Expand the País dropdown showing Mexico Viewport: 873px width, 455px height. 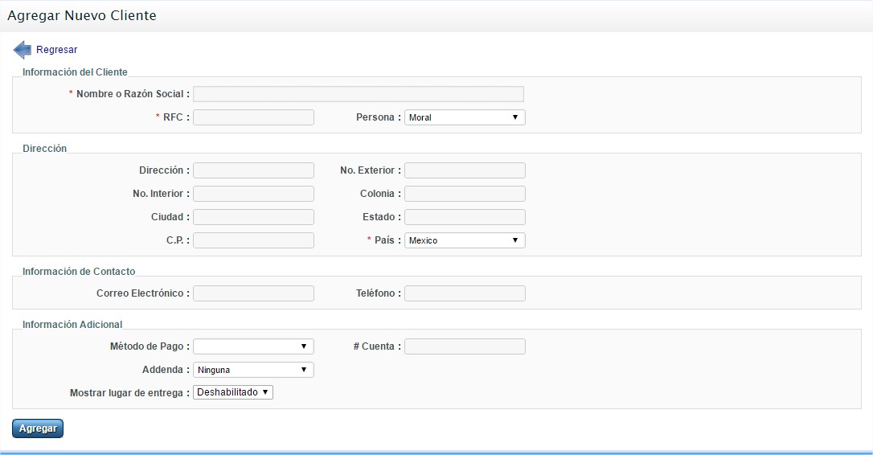click(464, 240)
